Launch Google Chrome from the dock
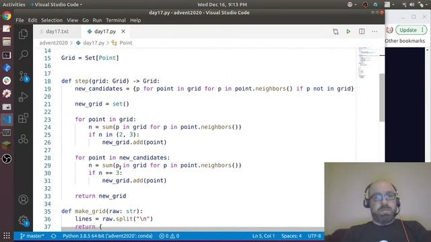Screen dimensions: 431x242 click(x=7, y=15)
